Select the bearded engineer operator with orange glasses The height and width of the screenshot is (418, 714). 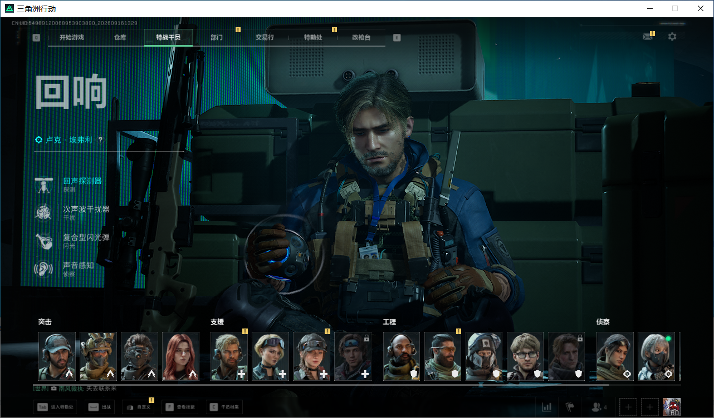pyautogui.click(x=443, y=356)
